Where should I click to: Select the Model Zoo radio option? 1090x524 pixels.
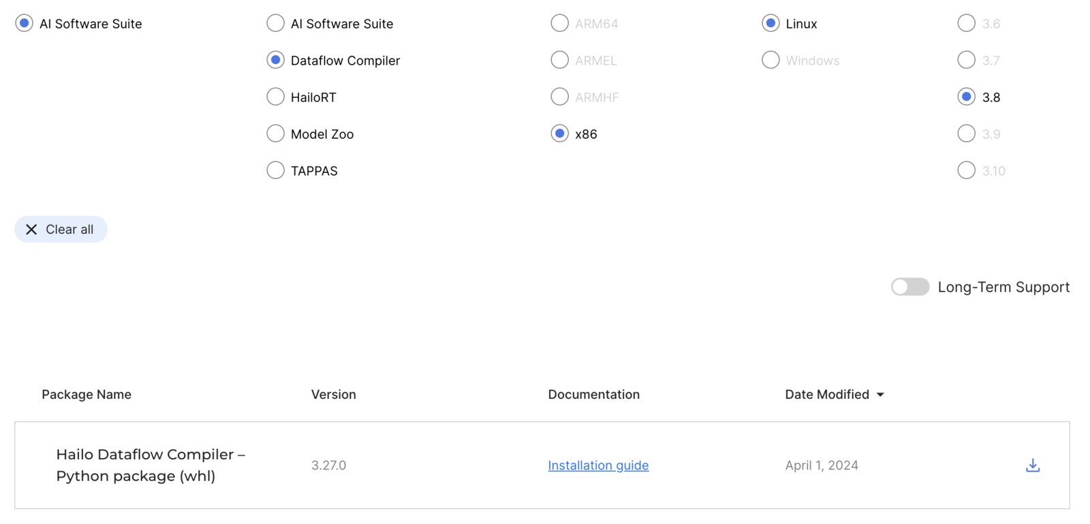coord(275,134)
